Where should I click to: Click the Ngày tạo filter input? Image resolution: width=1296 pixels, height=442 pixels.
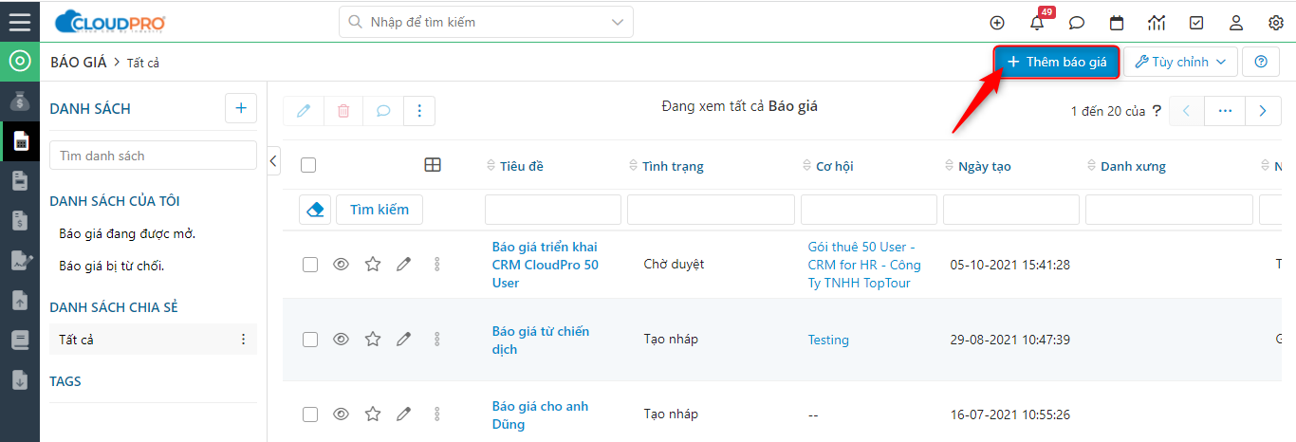coord(1011,209)
